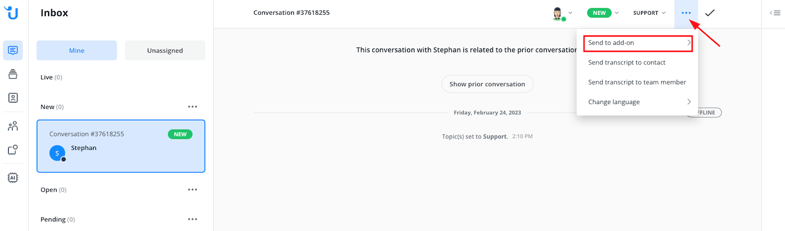The width and height of the screenshot is (785, 231).
Task: Select Send to add-on menu entry
Action: click(637, 42)
